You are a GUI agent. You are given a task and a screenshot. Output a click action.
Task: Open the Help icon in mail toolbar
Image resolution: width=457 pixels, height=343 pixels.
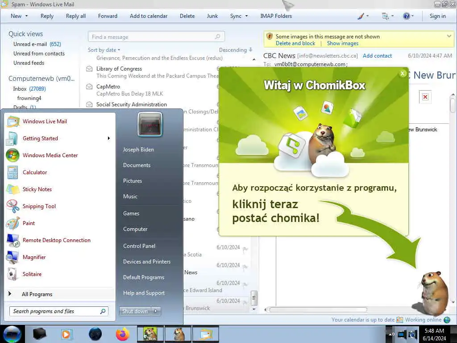click(406, 16)
